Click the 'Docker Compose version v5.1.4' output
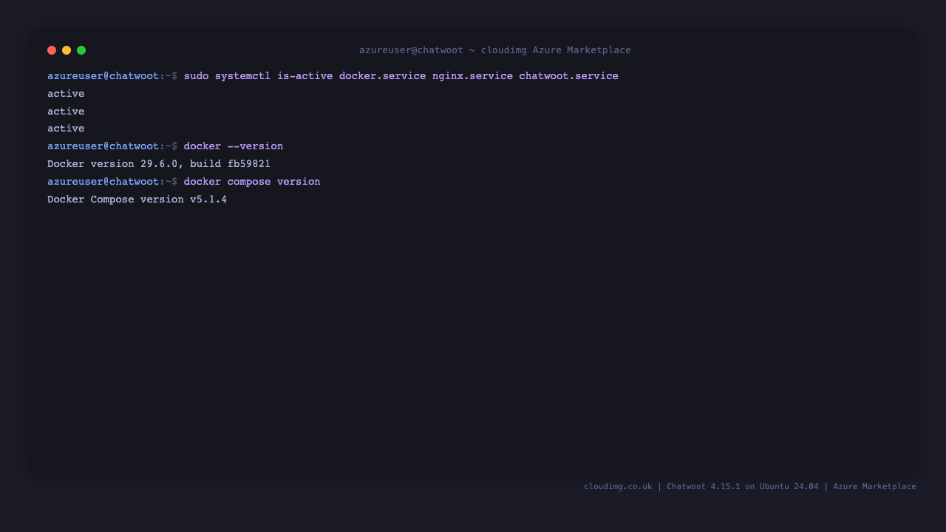The width and height of the screenshot is (946, 532). point(137,199)
